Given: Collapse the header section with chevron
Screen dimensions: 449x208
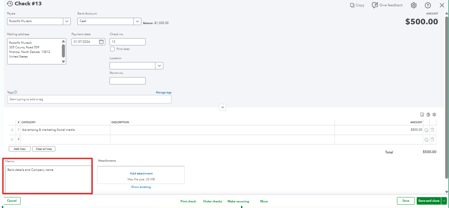Looking at the screenshot, I should coord(222,108).
